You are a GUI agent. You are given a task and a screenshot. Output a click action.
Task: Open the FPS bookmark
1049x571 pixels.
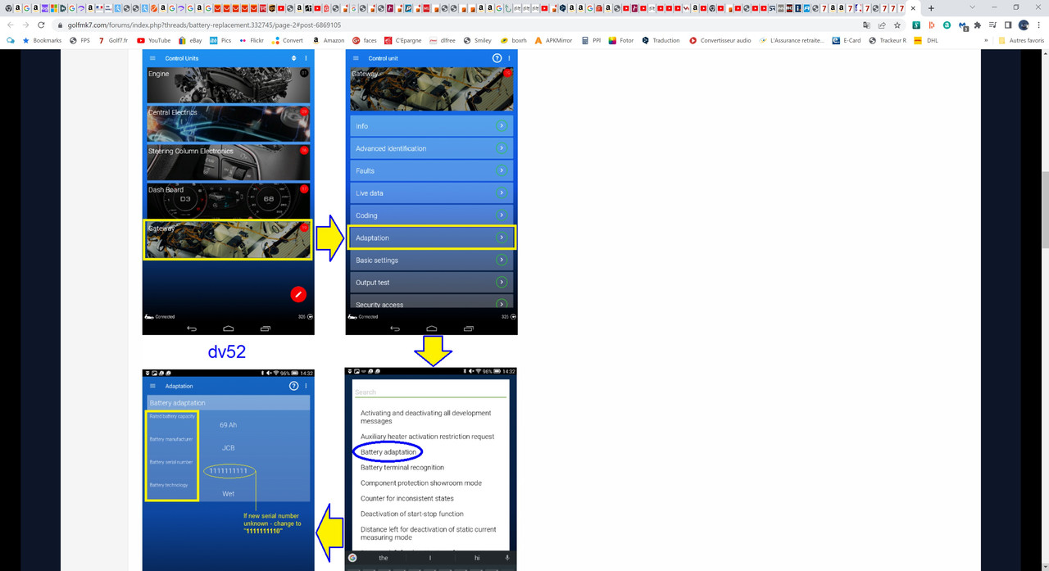coord(80,40)
